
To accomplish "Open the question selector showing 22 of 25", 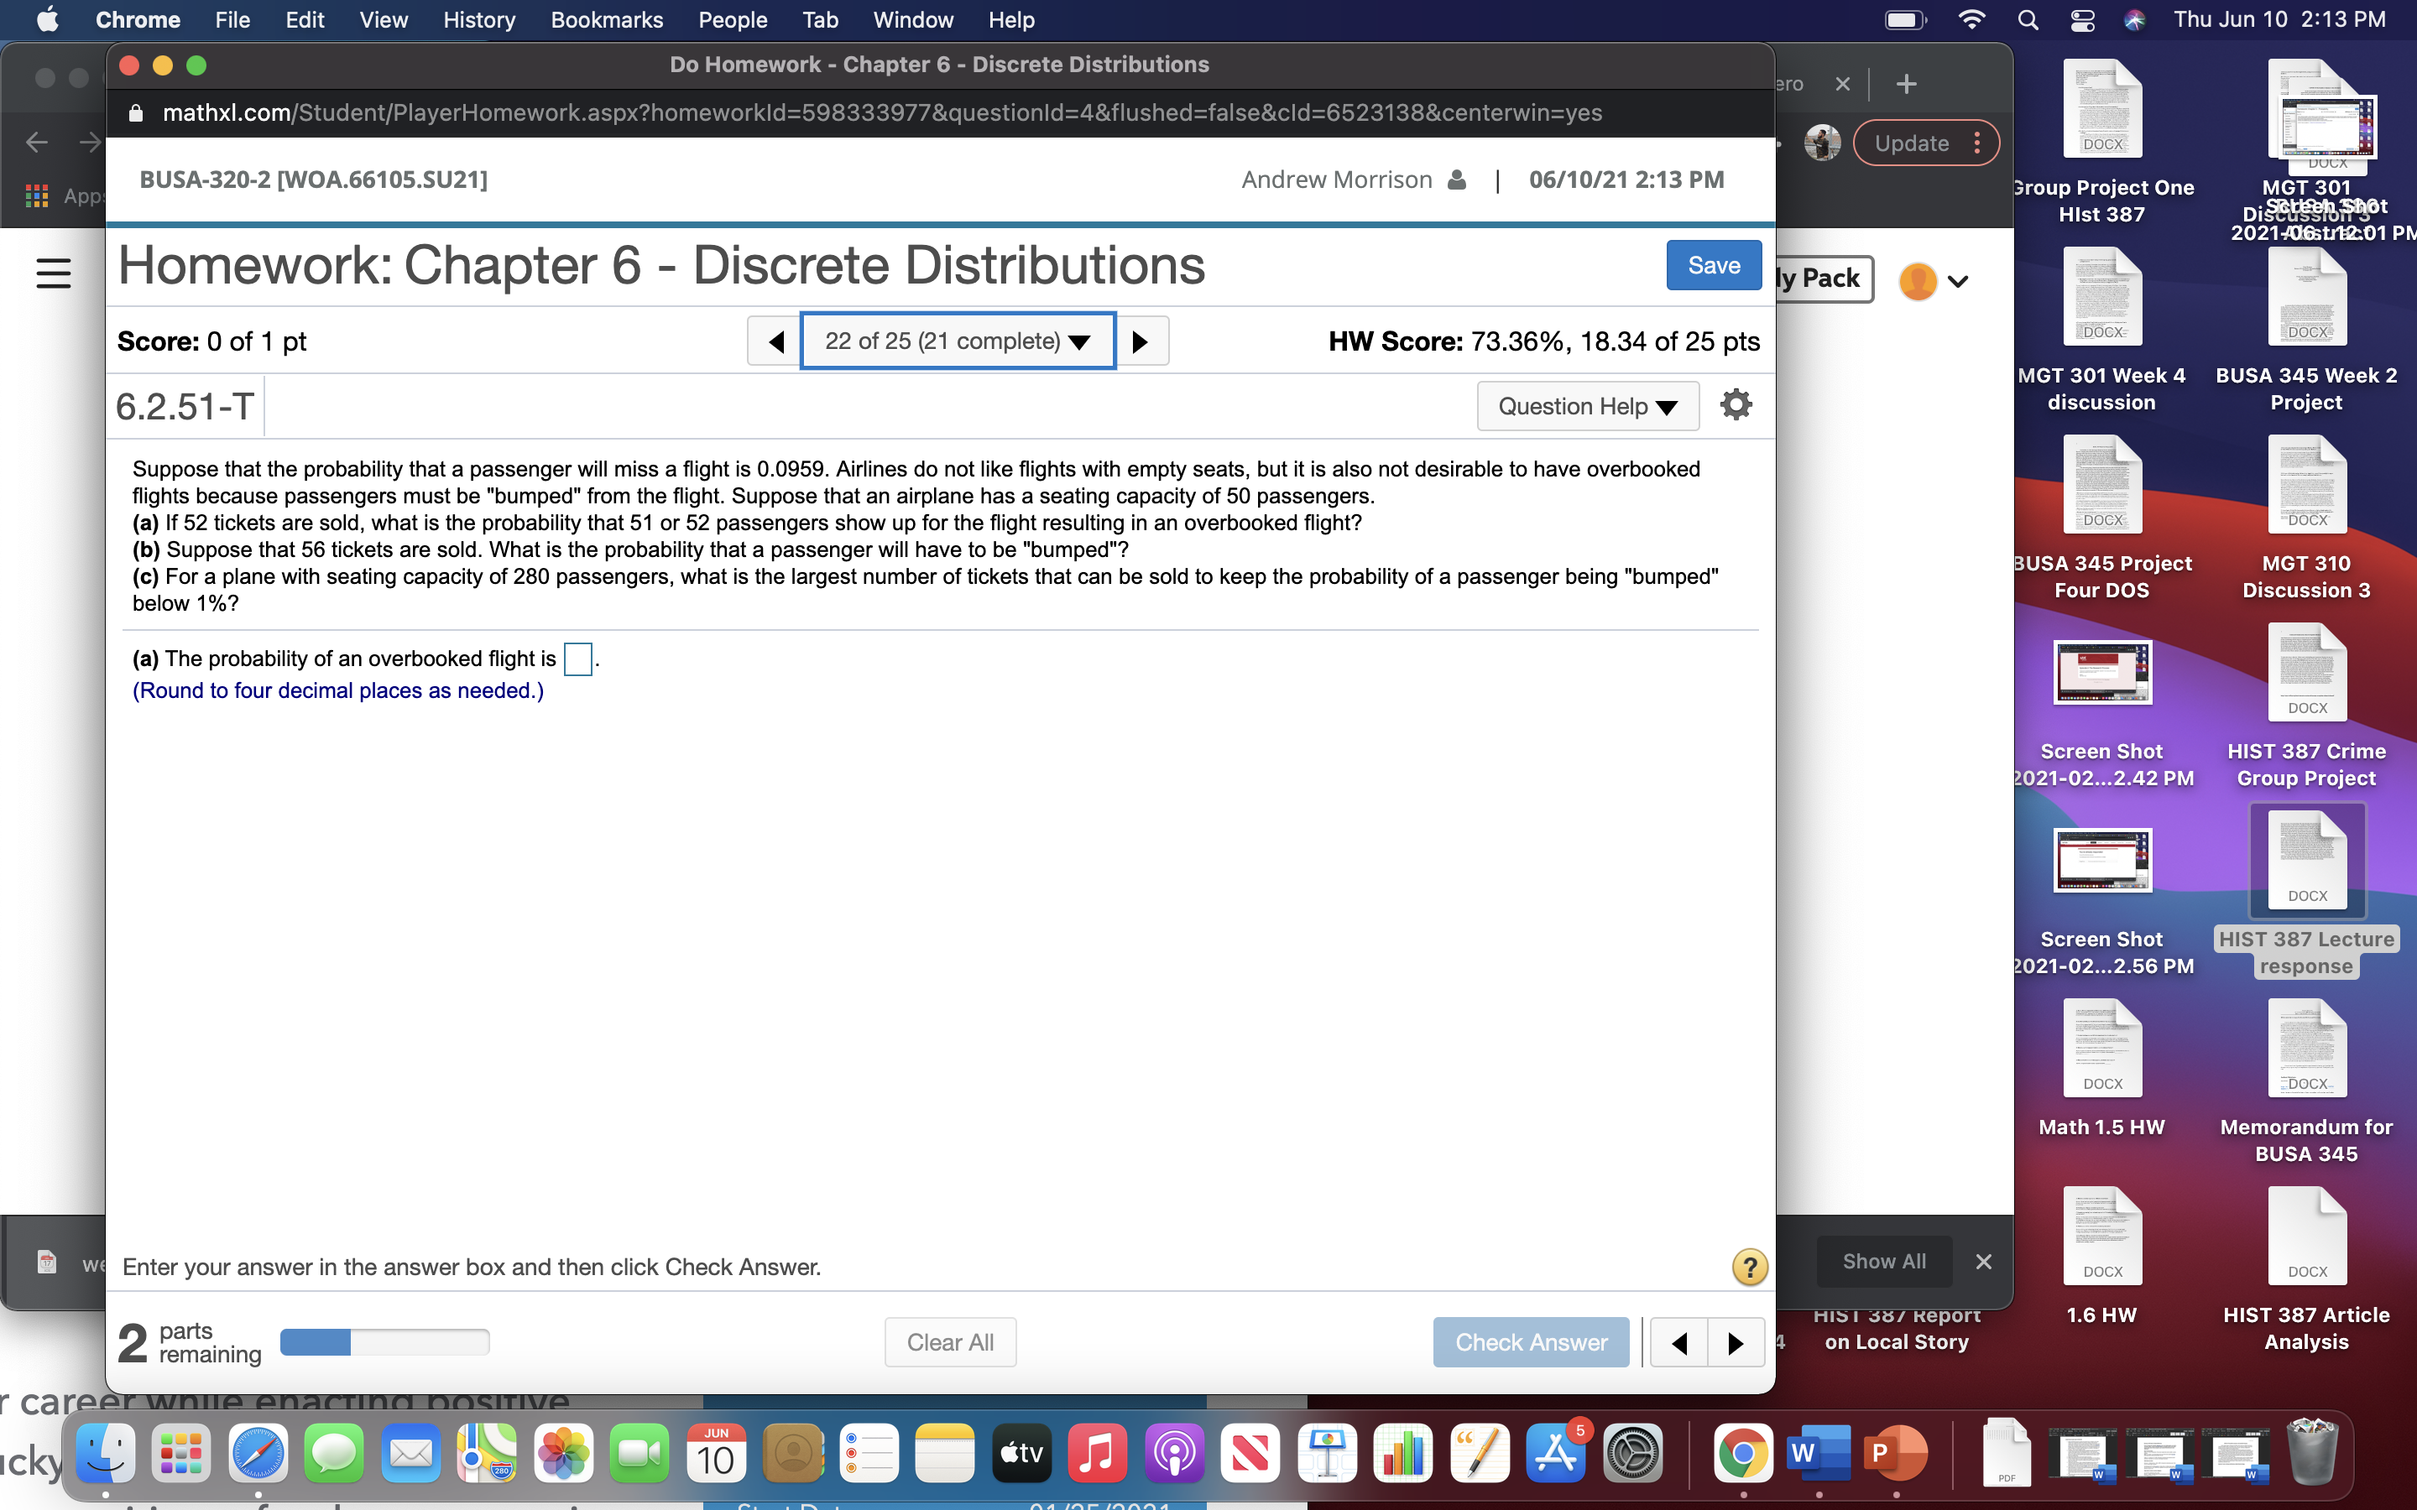I will (957, 341).
